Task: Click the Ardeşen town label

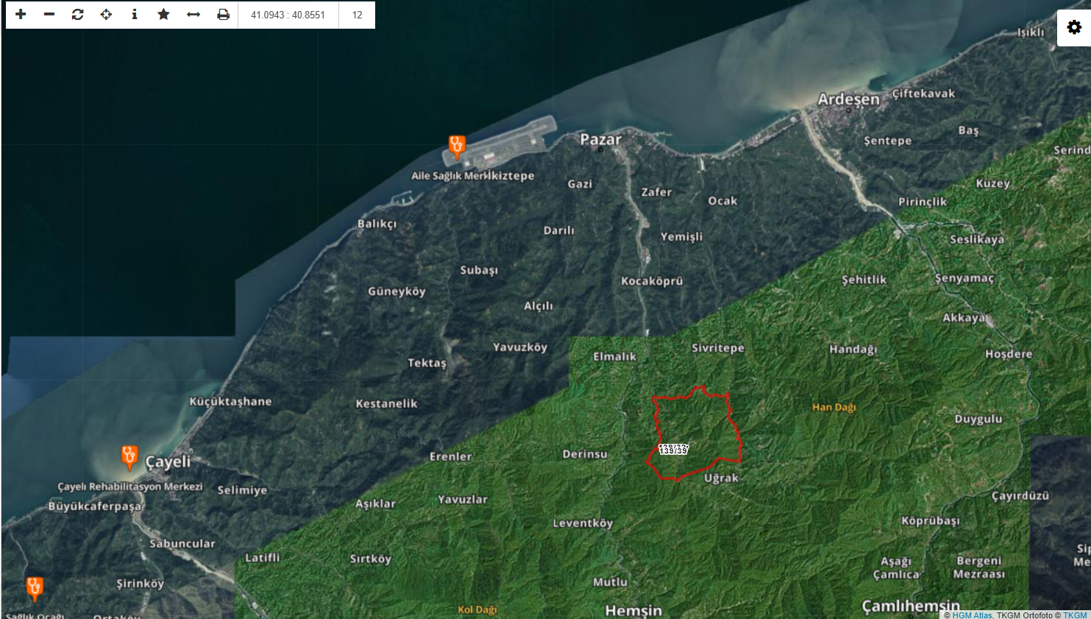Action: [848, 99]
